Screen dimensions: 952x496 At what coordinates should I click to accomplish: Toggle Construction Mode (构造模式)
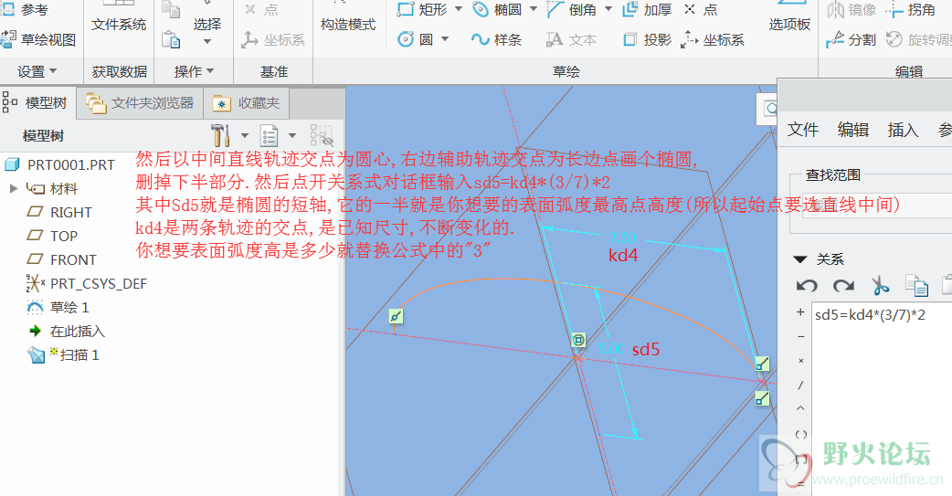(348, 18)
